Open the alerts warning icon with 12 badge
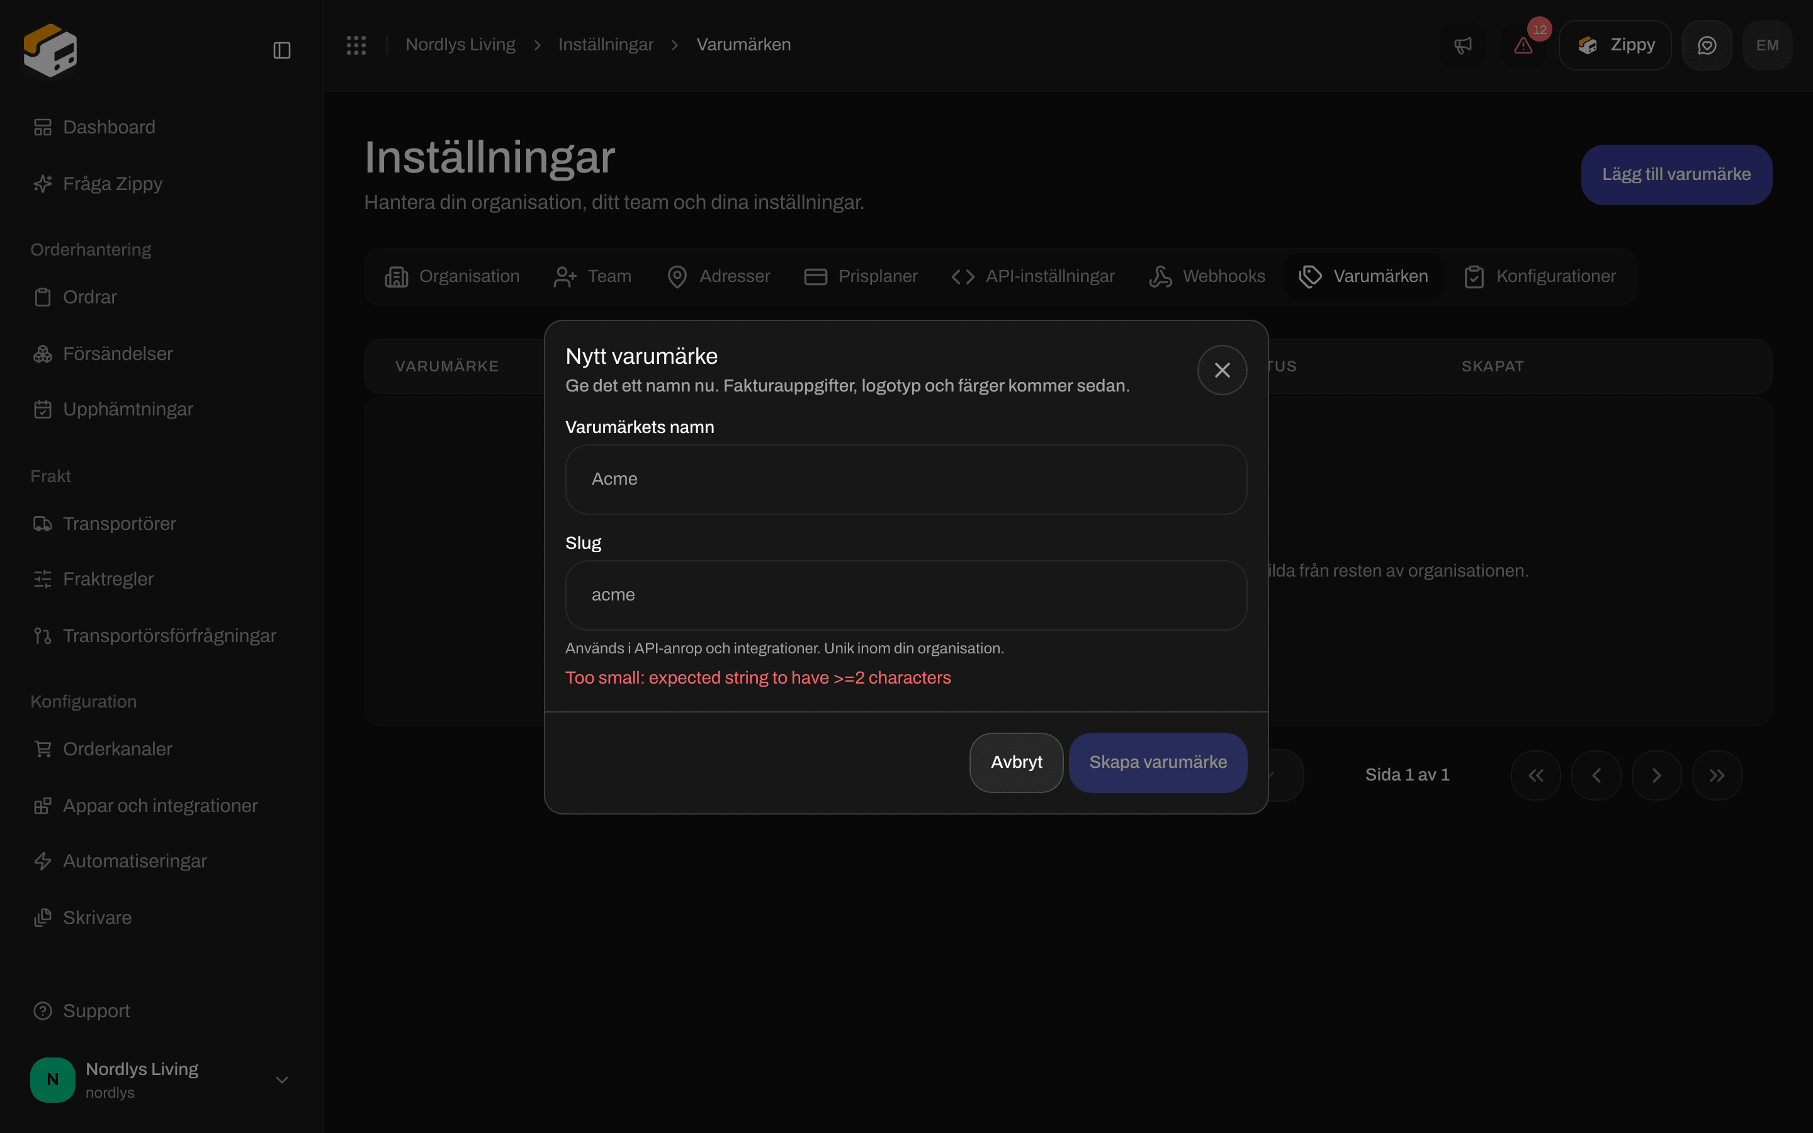The image size is (1813, 1133). (x=1523, y=46)
